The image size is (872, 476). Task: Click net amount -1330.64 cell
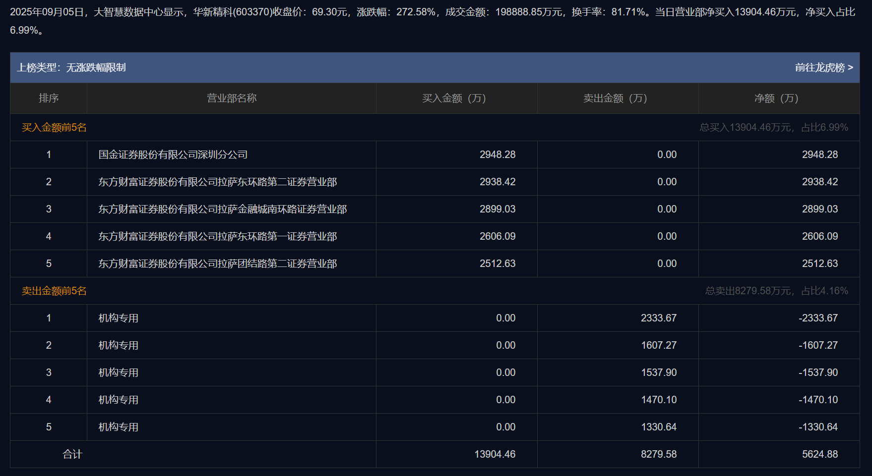pyautogui.click(x=818, y=427)
